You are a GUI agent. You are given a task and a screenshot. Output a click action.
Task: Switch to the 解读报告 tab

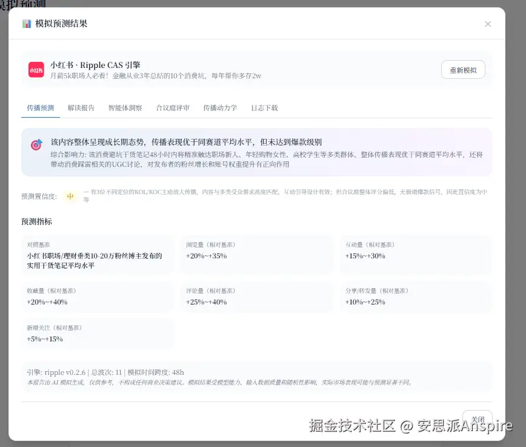81,108
